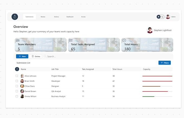The width and height of the screenshot is (184, 118).
Task: Click the Submission List heading
Action: coord(23,63)
